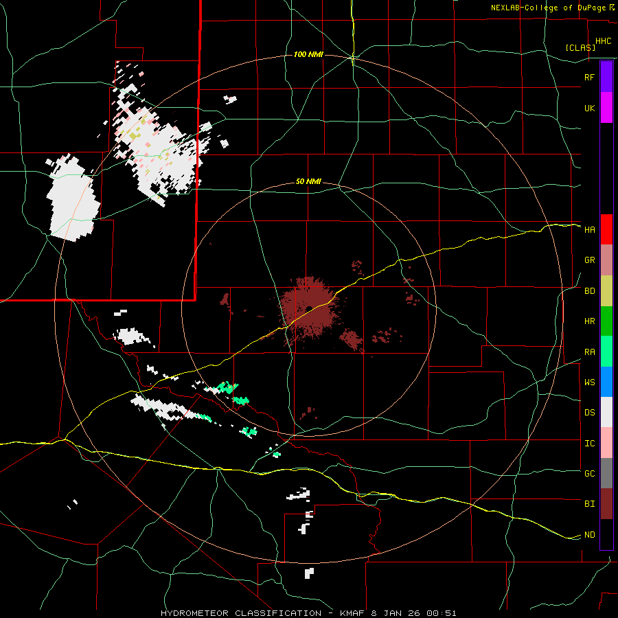
Task: Select the HA legend label text
Action: click(x=589, y=229)
